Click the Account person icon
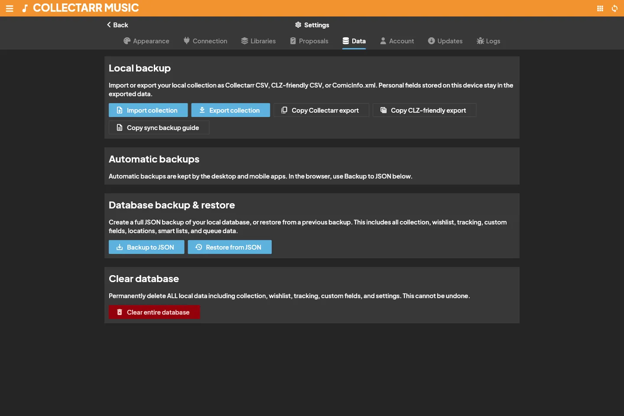Image resolution: width=624 pixels, height=416 pixels. [383, 41]
